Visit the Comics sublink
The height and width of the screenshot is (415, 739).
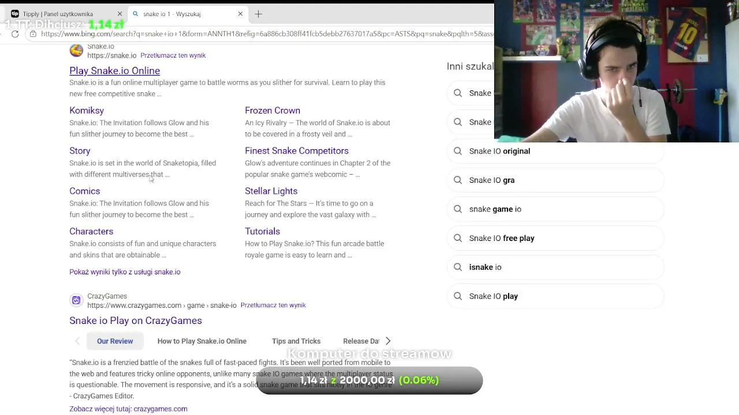pos(84,191)
